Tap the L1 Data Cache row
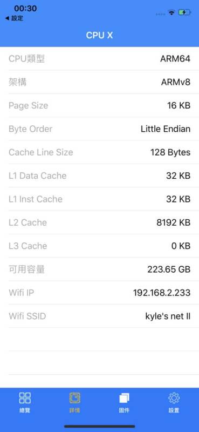The image size is (199, 432). coord(99,175)
